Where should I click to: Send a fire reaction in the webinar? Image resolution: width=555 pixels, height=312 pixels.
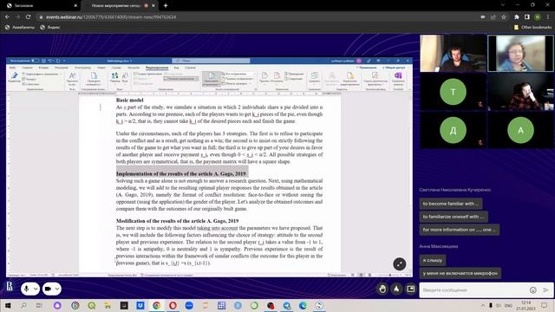click(396, 289)
